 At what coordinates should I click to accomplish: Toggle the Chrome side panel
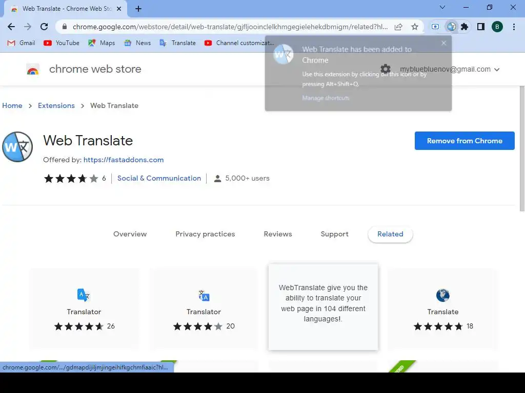[x=481, y=27]
